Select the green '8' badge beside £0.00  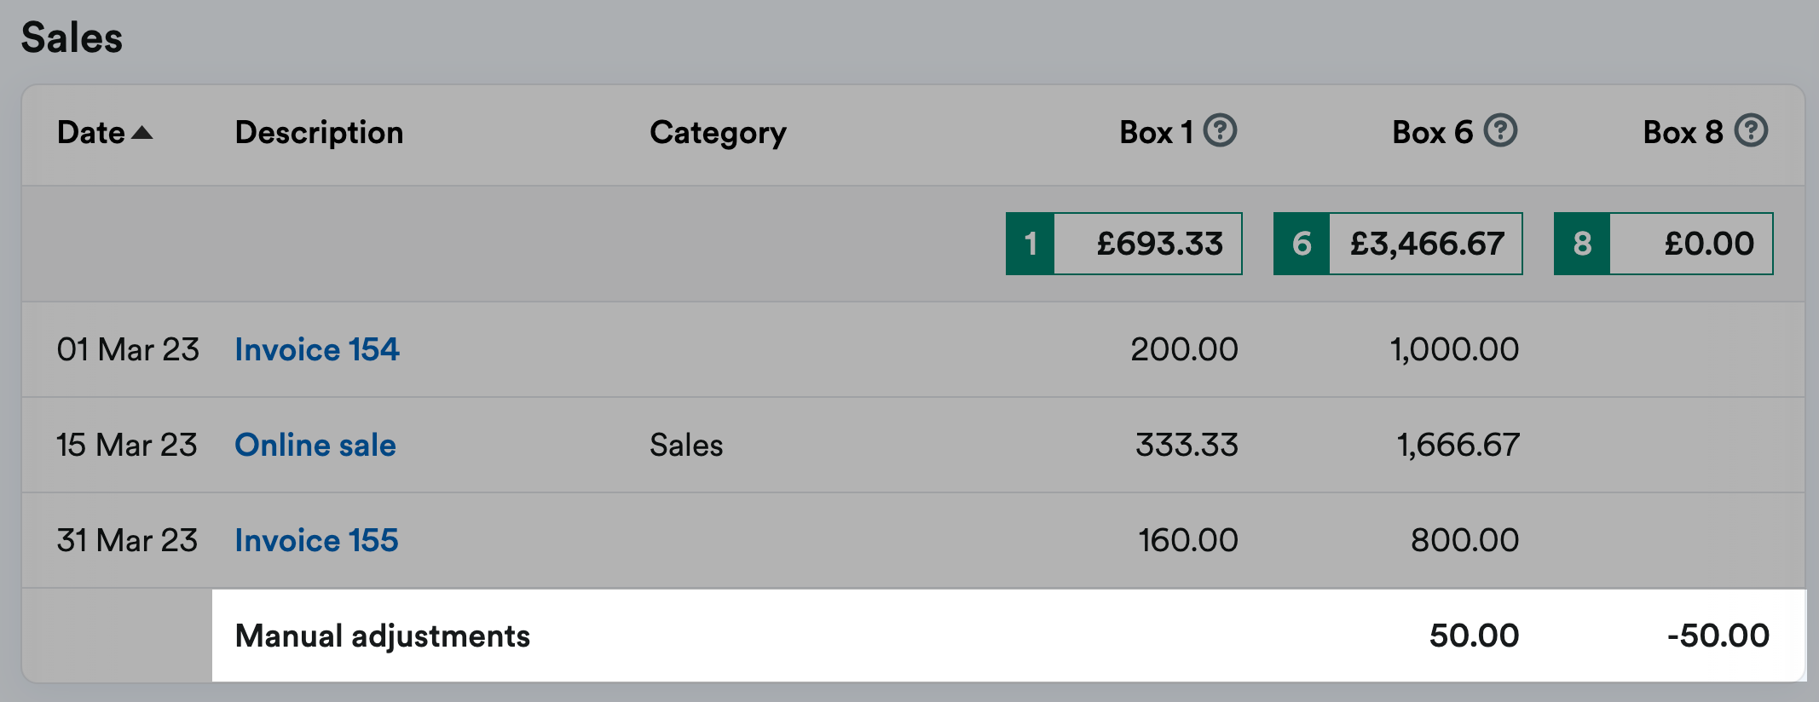(x=1581, y=244)
